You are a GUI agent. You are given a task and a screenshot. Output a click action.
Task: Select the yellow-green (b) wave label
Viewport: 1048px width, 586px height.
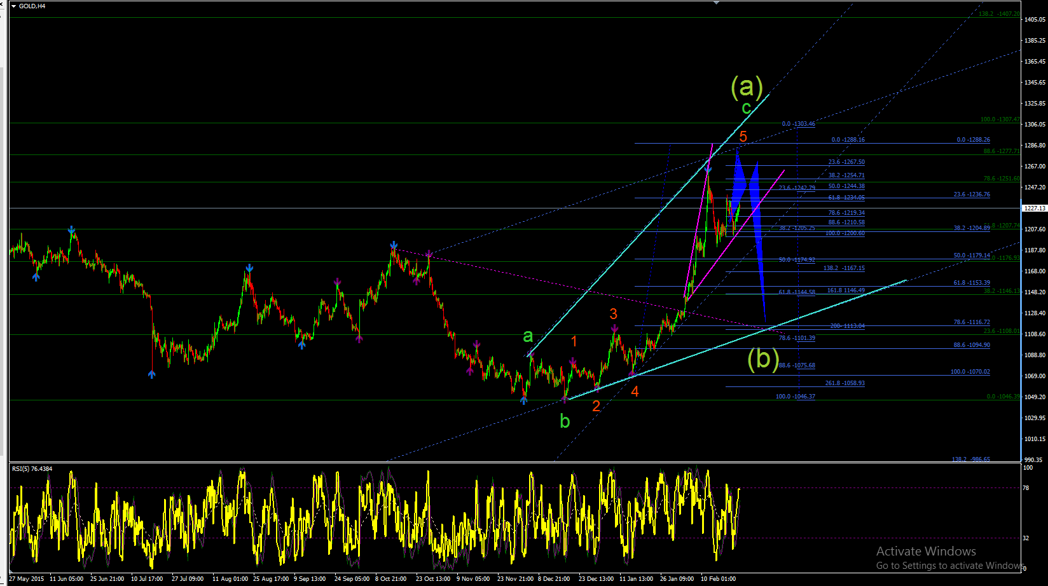click(x=763, y=359)
